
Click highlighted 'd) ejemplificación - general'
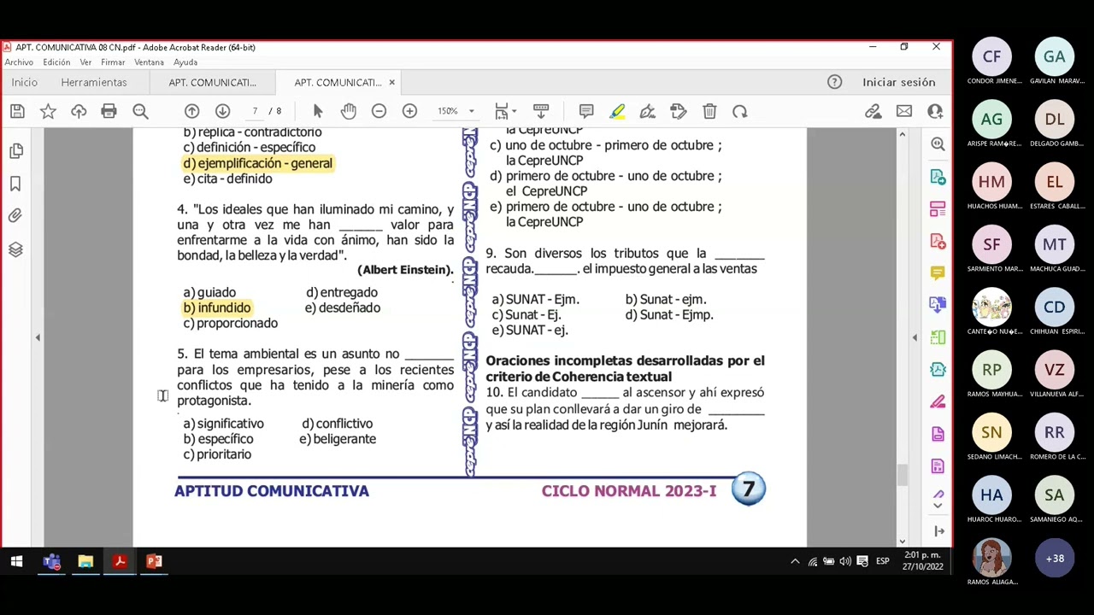click(x=257, y=163)
